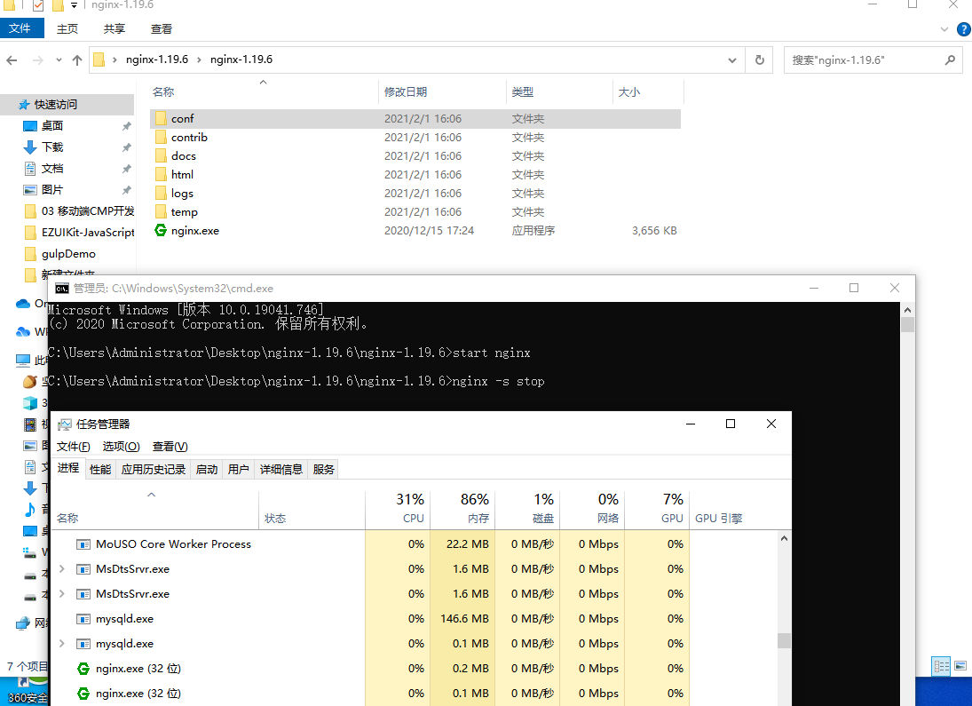Collapse Task Manager column sort arrow
This screenshot has height=706, width=972.
(x=151, y=495)
